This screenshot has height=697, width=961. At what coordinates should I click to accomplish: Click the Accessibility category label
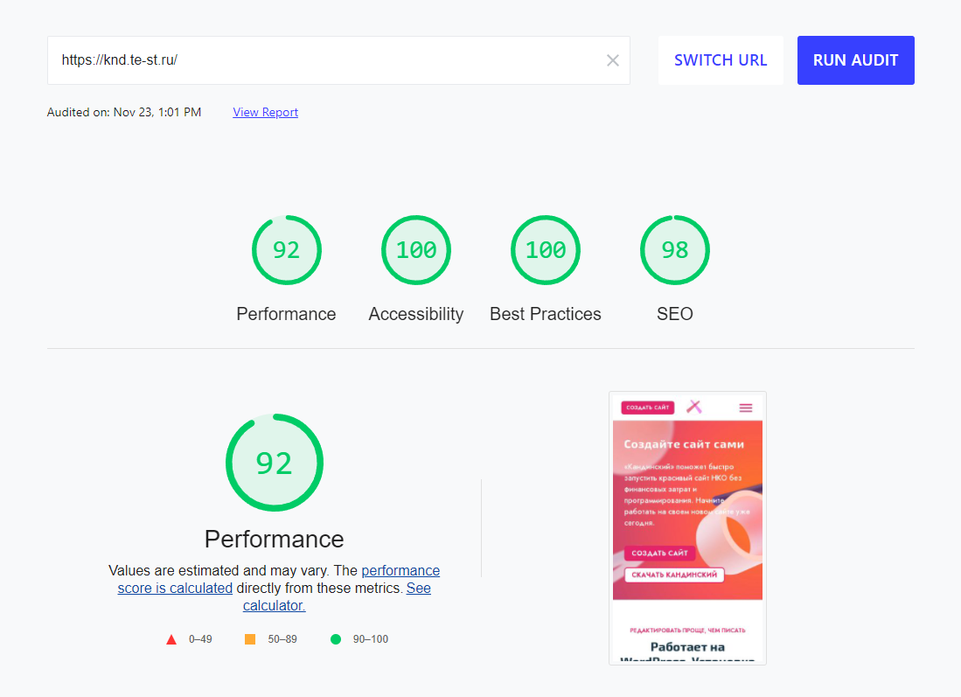click(416, 314)
